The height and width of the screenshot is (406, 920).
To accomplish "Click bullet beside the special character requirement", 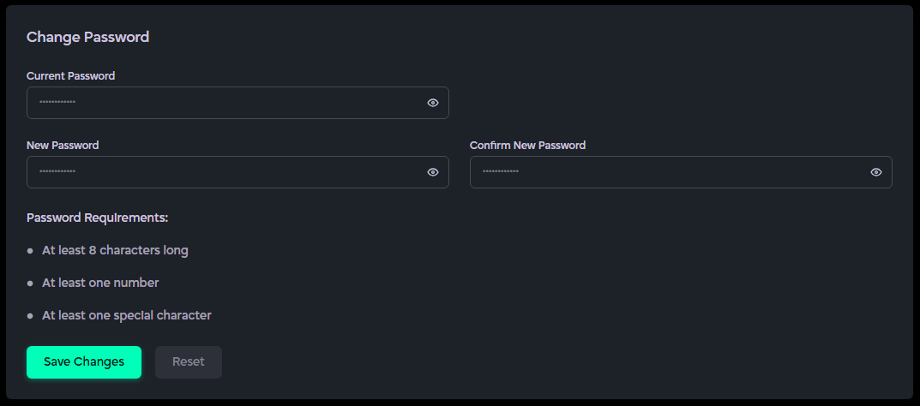I will point(30,316).
